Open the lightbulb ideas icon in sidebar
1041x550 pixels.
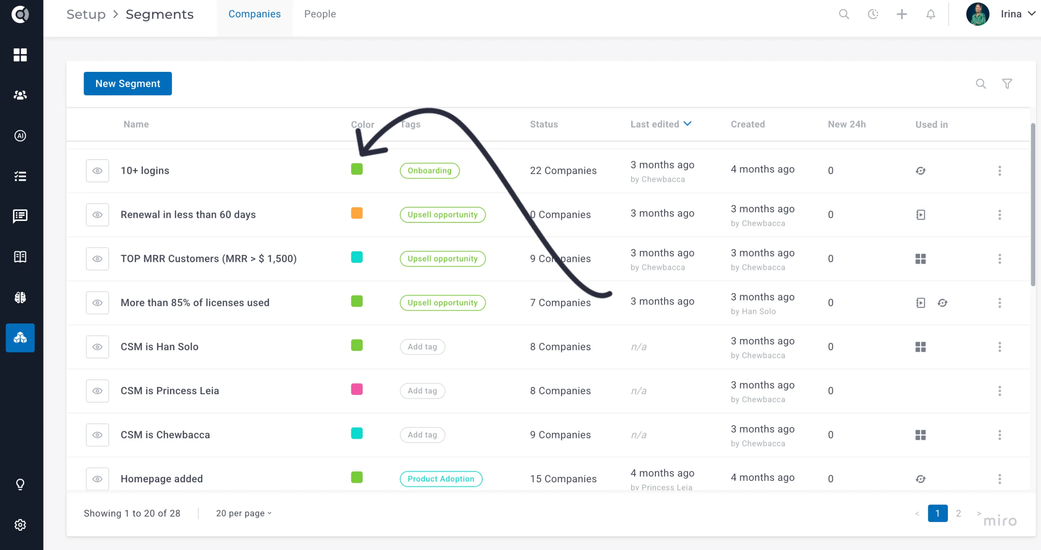point(20,484)
